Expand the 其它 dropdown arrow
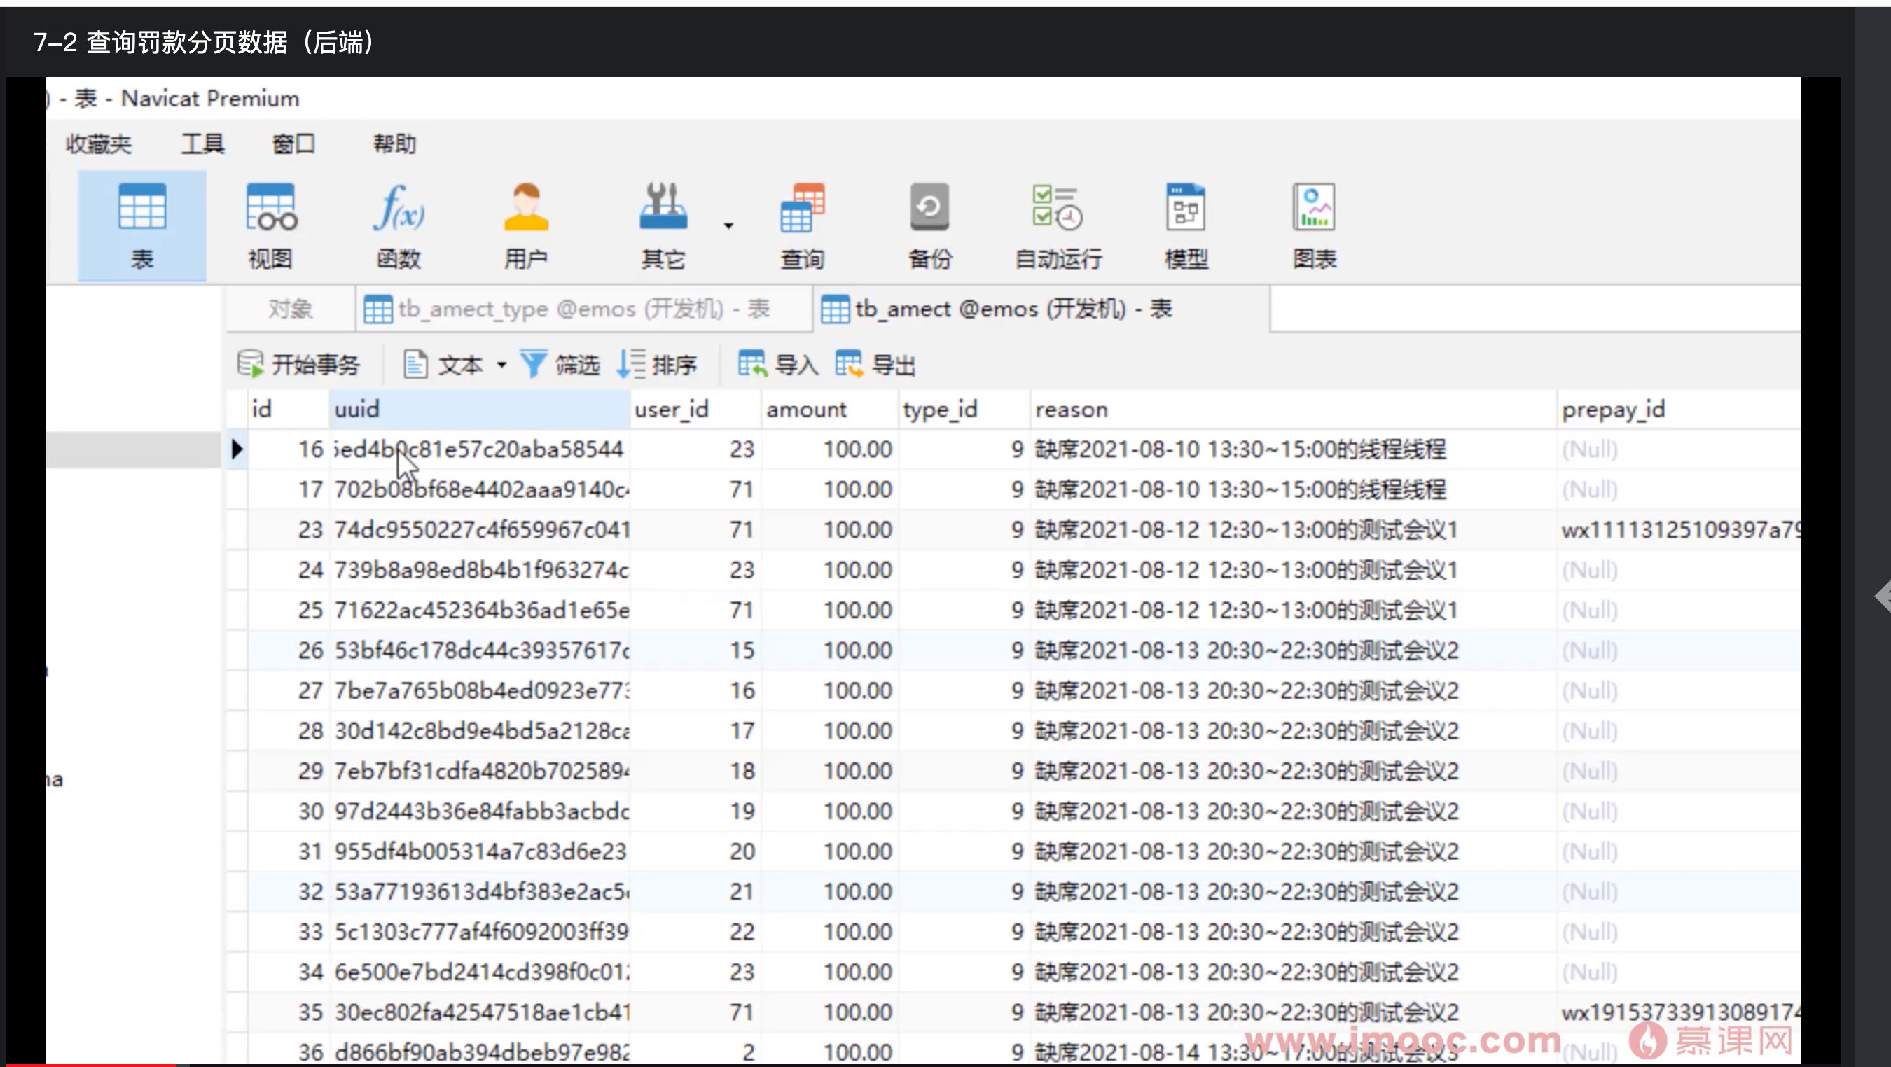 tap(728, 225)
